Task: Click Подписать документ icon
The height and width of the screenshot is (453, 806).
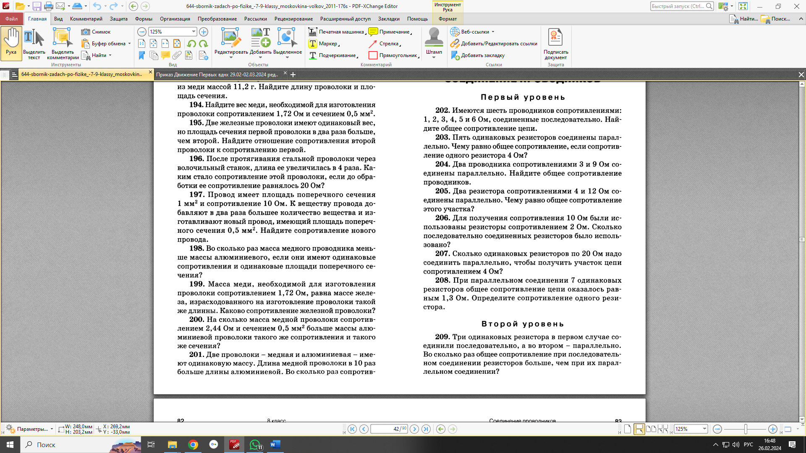Action: [x=555, y=44]
